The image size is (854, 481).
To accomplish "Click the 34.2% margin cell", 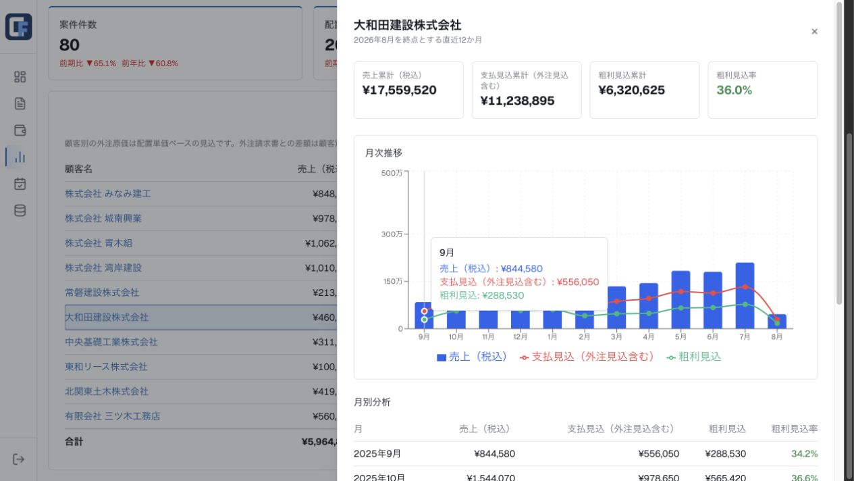I will 805,454.
